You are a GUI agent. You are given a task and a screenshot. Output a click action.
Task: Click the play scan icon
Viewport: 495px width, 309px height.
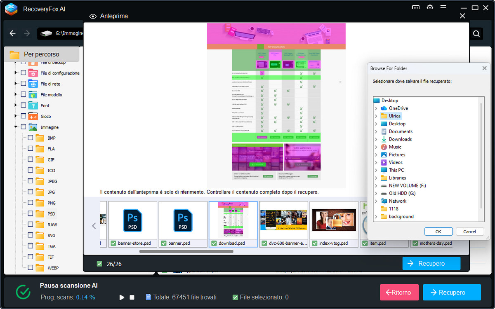point(122,297)
